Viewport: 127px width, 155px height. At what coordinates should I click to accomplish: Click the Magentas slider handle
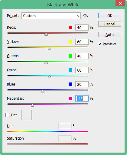[x=32, y=105]
